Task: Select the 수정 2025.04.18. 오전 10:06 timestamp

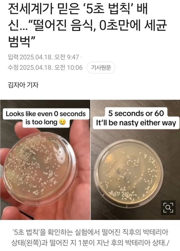Action: 45,68
